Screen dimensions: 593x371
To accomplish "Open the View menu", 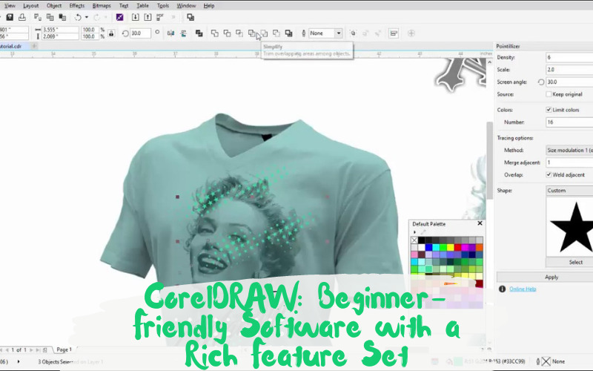I will click(x=10, y=6).
